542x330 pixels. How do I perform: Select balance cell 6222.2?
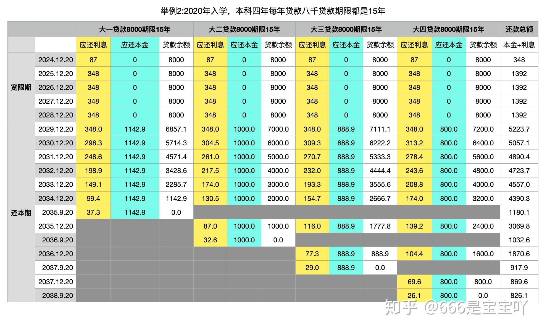pos(380,143)
